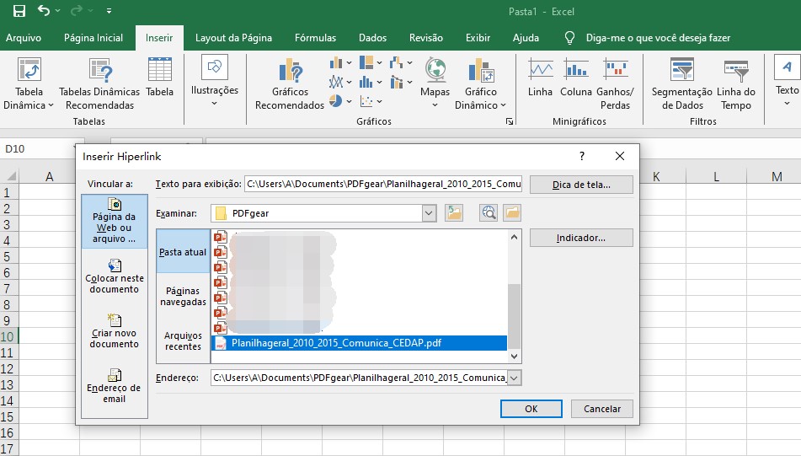Open the Examinar PDFgear folder dropdown
The height and width of the screenshot is (456, 801).
click(429, 213)
